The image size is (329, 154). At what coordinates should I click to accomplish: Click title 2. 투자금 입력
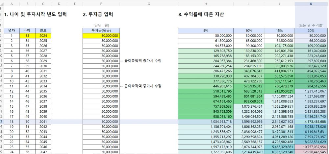click(x=98, y=15)
